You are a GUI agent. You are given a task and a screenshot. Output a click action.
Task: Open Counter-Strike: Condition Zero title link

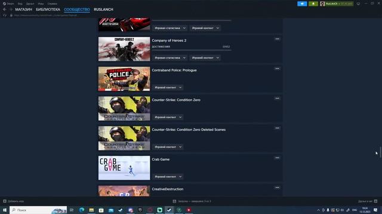click(176, 100)
